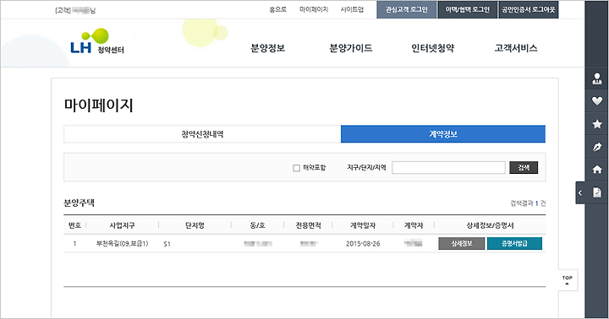Open 상세정보 for the 부천옥길 row
Viewport: 609px width, 319px height.
(462, 243)
